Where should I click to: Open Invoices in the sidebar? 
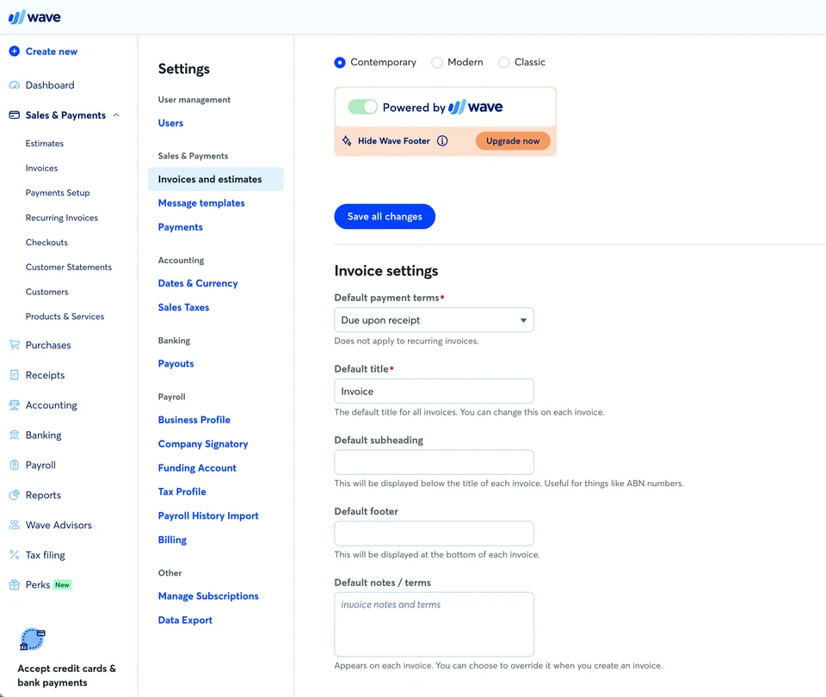(x=41, y=168)
